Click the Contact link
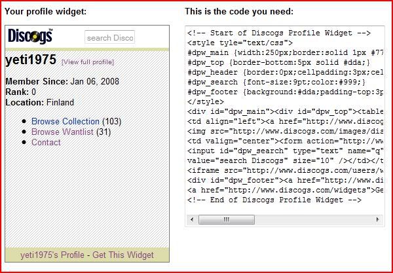This screenshot has width=393, height=273. pos(46,143)
